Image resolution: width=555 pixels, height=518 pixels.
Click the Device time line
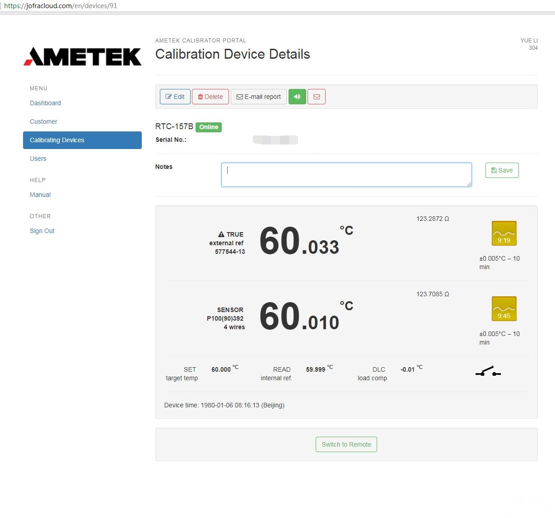(224, 405)
